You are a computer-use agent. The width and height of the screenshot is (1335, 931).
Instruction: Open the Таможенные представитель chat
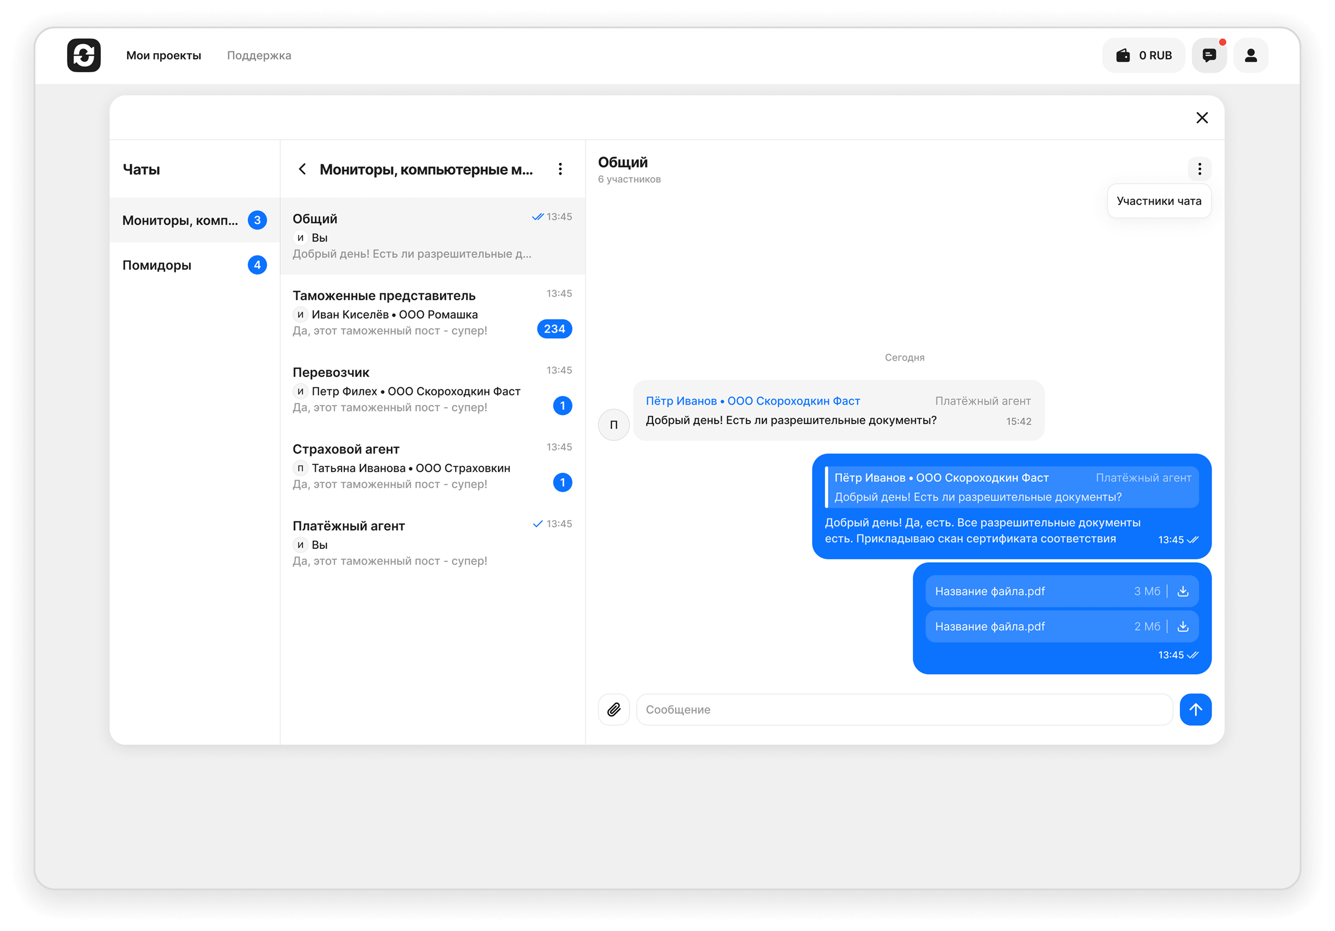click(x=433, y=312)
